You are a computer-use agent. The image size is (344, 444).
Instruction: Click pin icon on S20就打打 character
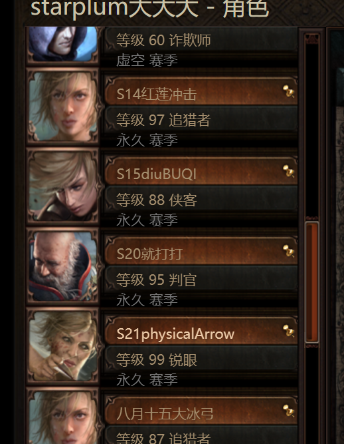click(289, 251)
